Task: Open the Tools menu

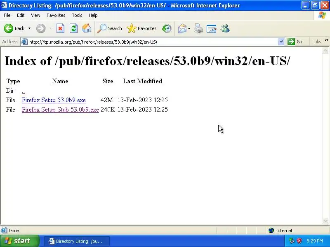Action: [77, 15]
